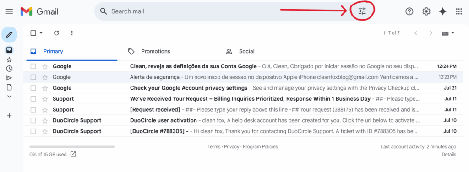Check the DuoCircle #788305 email box

33,131
